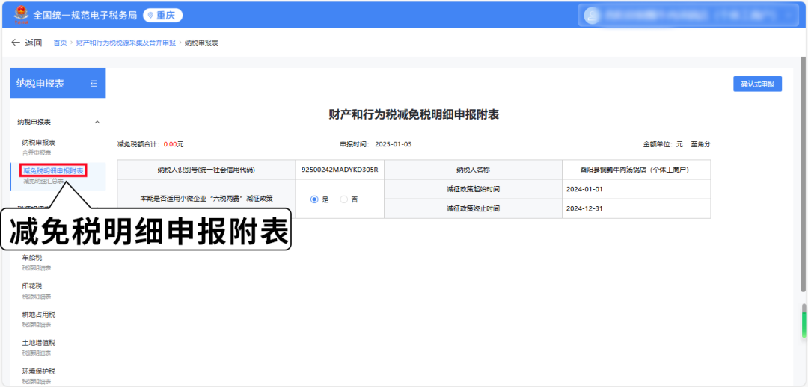The height and width of the screenshot is (387, 808).
Task: Select 土地增值税 in the sidebar
Action: click(x=39, y=343)
